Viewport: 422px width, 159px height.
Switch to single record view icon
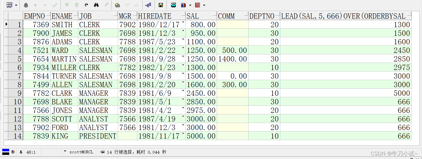(118, 5)
